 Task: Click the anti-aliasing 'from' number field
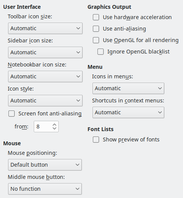(43, 127)
